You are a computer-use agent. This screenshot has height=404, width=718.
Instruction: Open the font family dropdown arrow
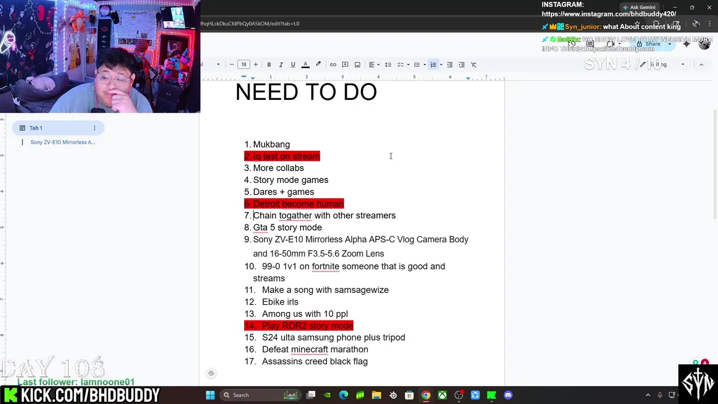pos(218,65)
